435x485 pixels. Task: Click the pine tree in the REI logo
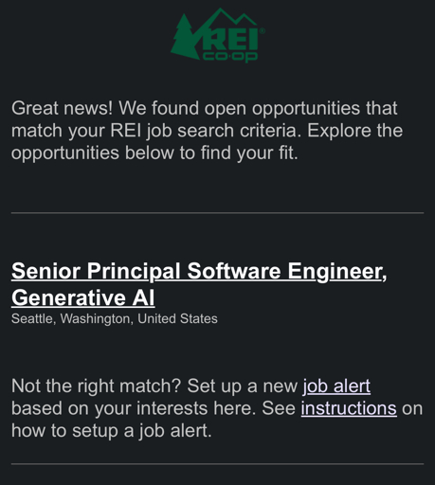coord(186,37)
